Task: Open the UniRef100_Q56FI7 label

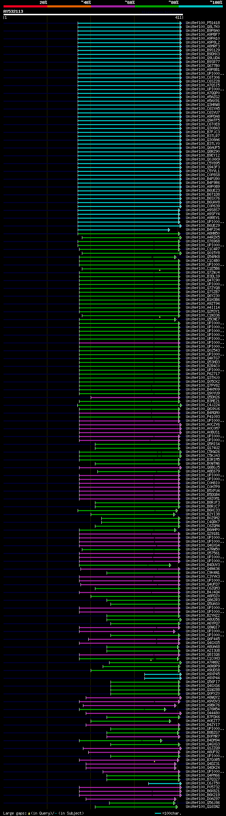Action: [203, 682]
